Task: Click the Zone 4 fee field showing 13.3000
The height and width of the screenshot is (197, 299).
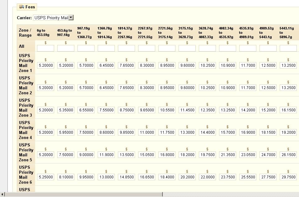Action: tap(187, 132)
